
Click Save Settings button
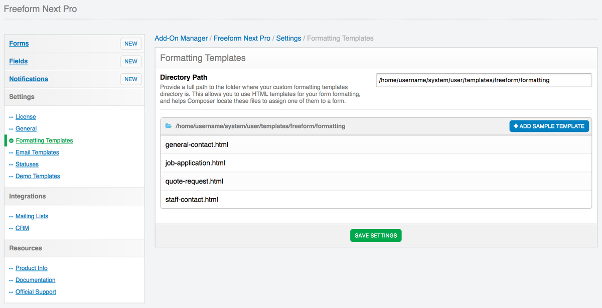[376, 235]
